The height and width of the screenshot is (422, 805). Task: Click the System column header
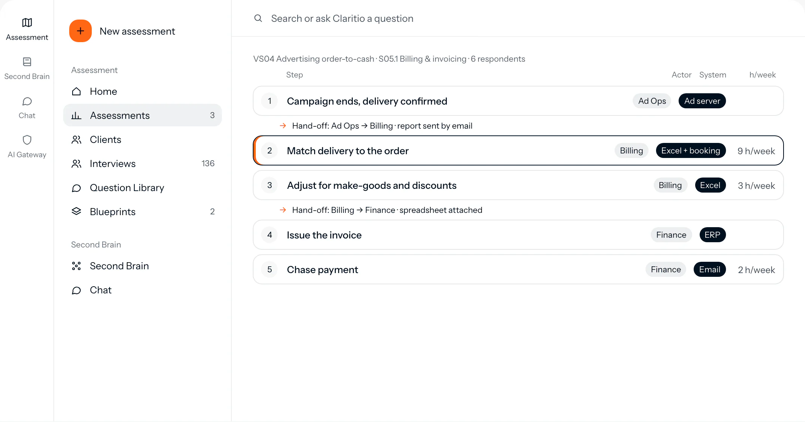pos(712,74)
